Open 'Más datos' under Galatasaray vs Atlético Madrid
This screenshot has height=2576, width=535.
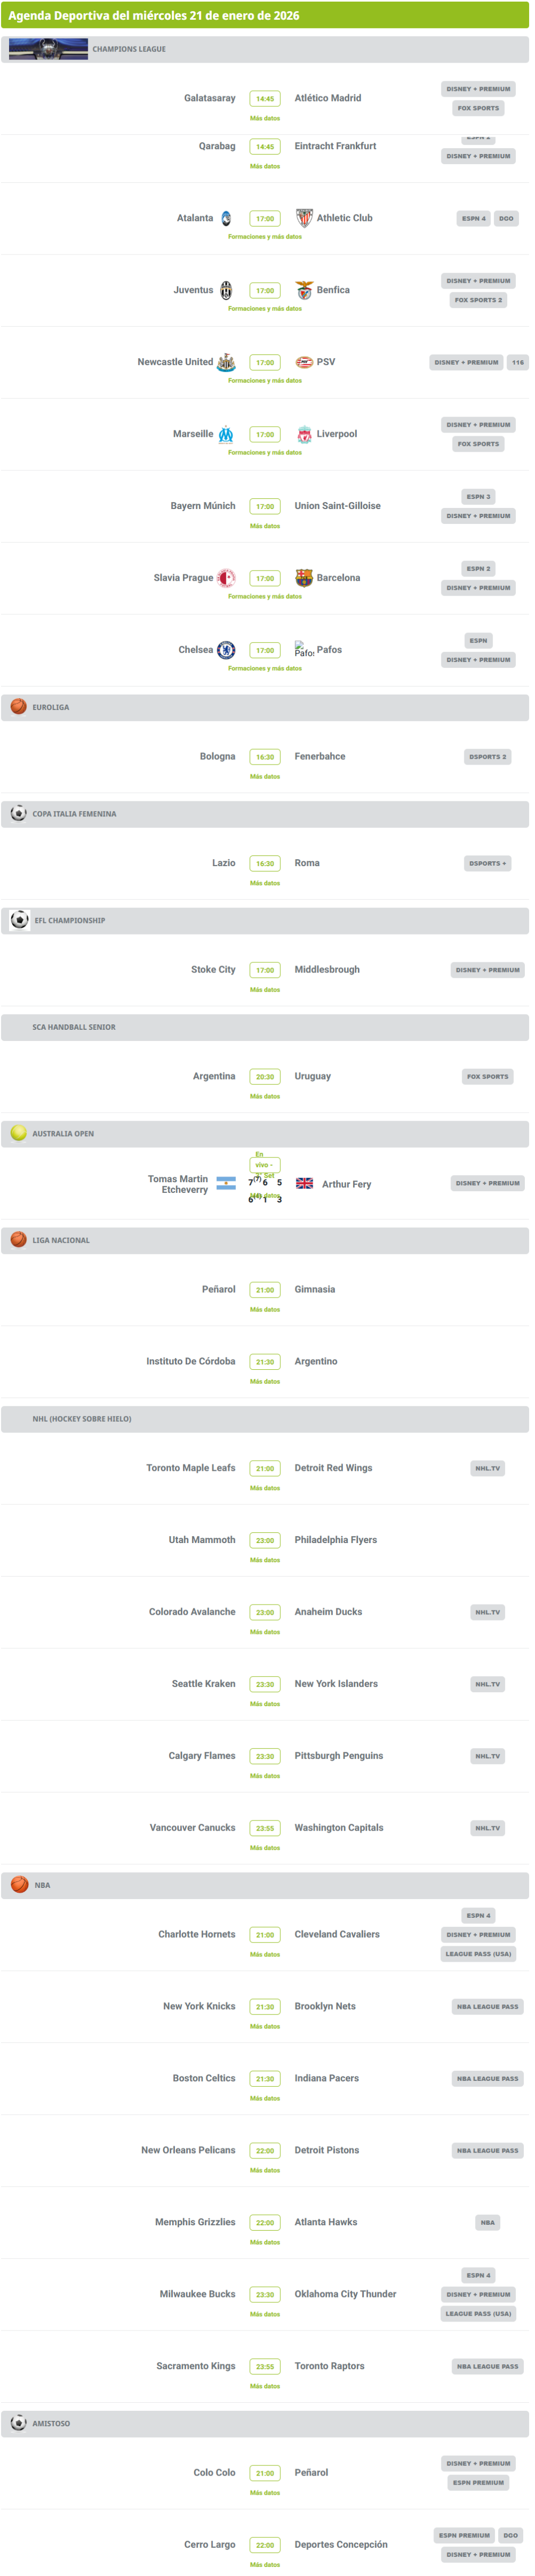[x=265, y=118]
